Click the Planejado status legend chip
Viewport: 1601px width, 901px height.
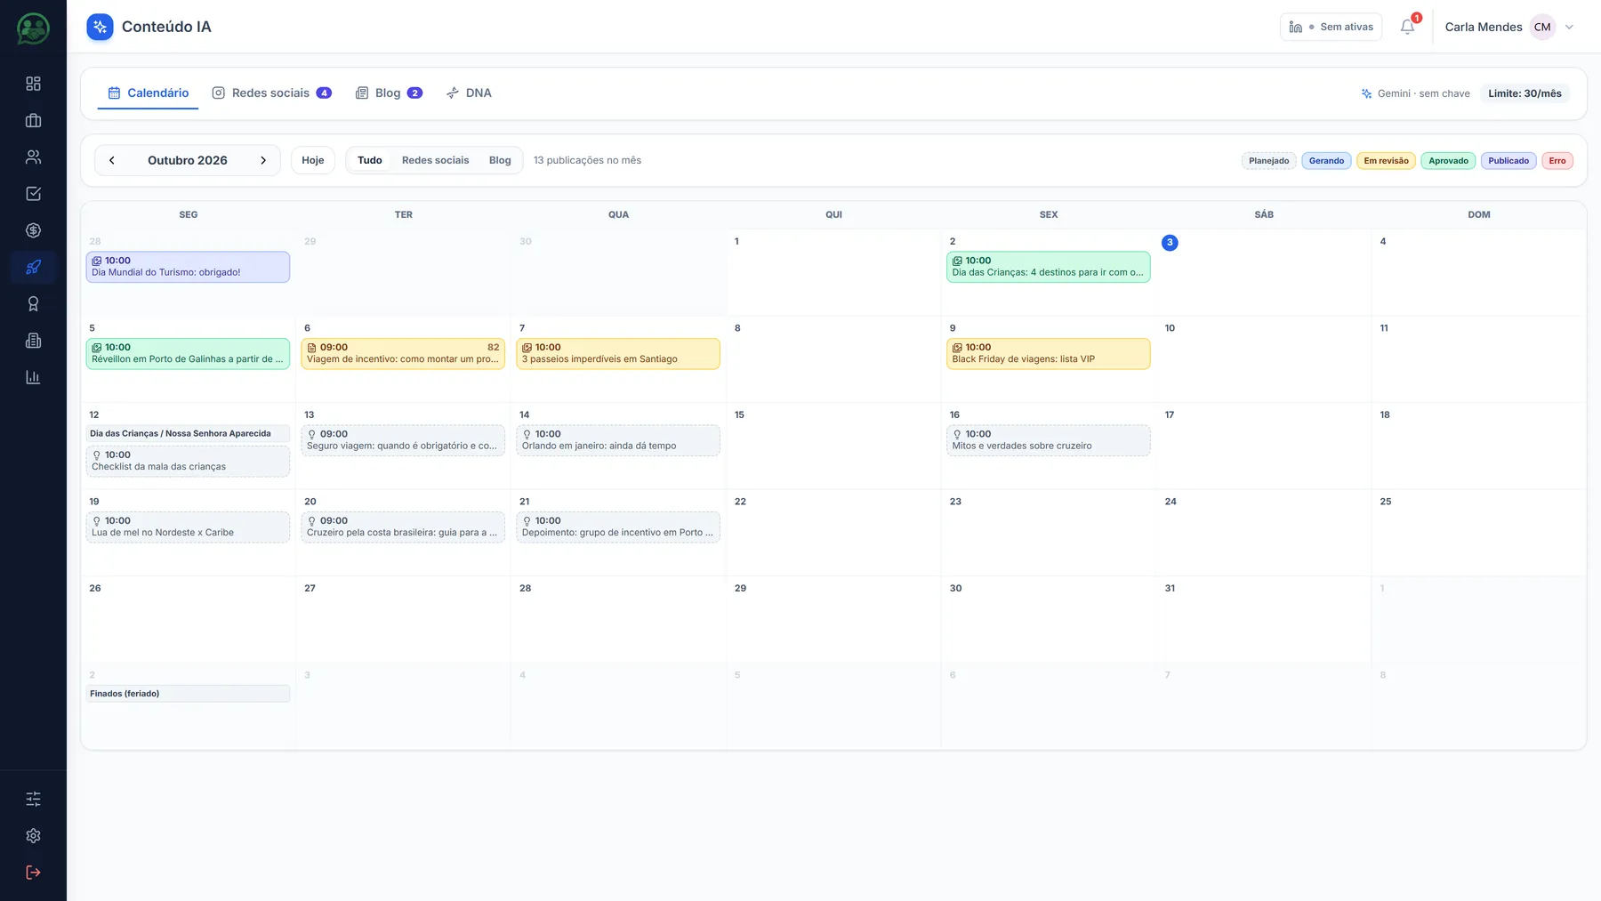coord(1268,161)
